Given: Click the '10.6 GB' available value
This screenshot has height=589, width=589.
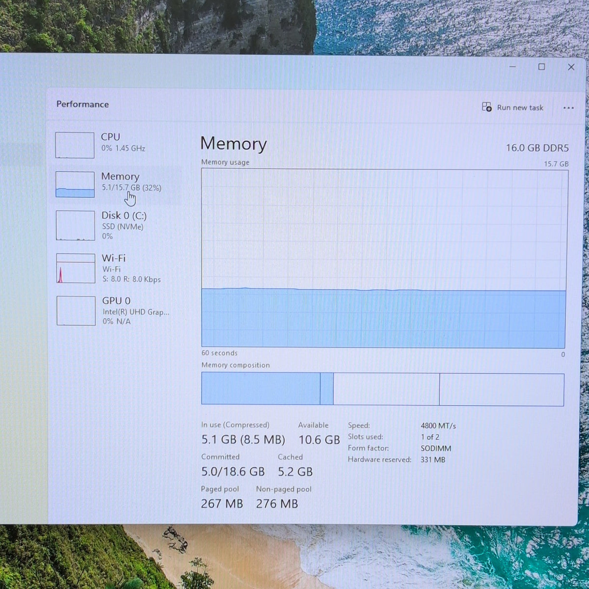Looking at the screenshot, I should click(319, 440).
